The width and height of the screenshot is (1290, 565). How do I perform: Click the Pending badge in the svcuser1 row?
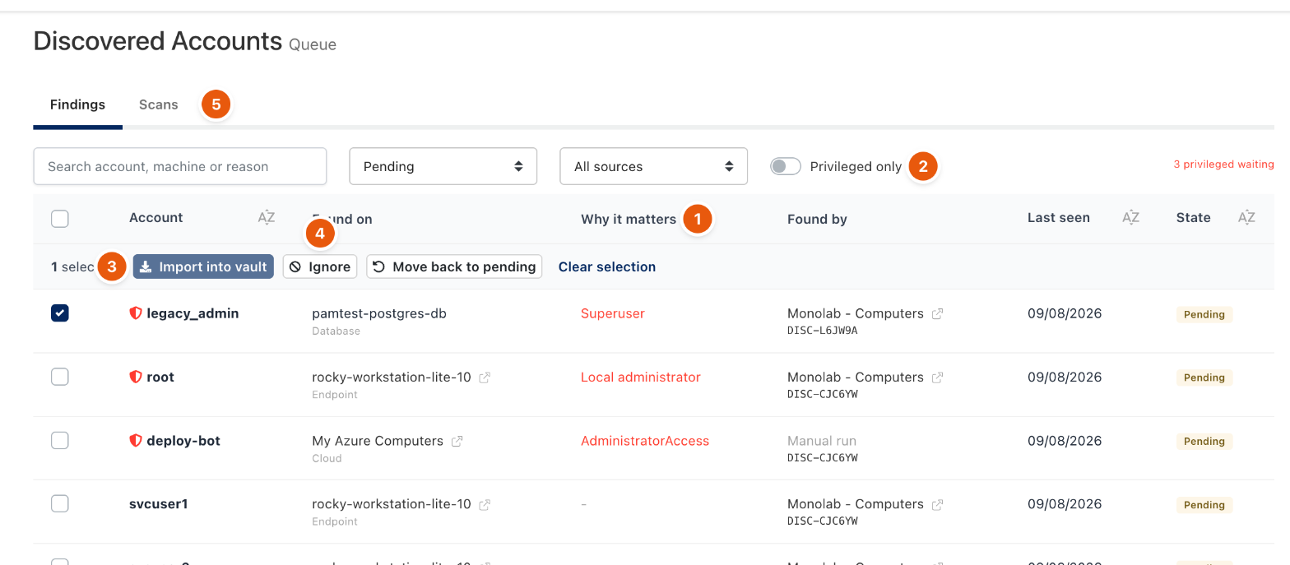click(x=1204, y=505)
